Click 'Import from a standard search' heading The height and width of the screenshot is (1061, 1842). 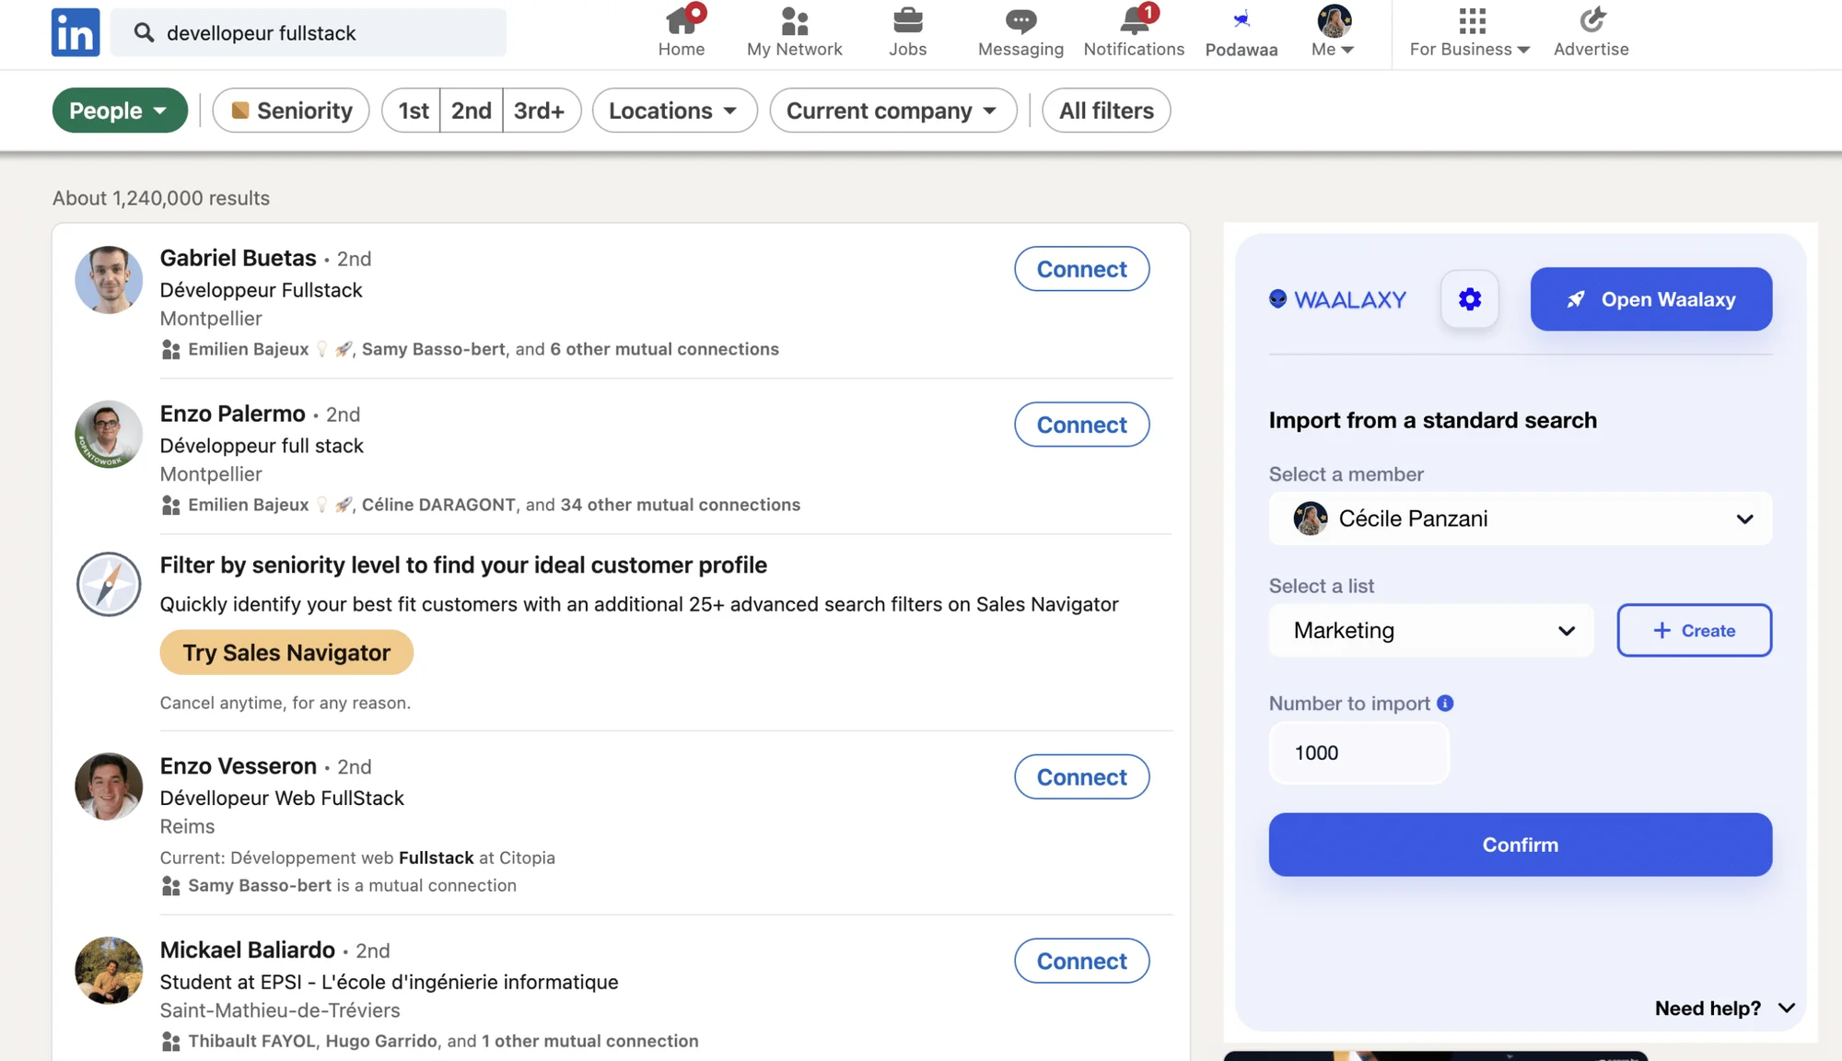(x=1432, y=420)
